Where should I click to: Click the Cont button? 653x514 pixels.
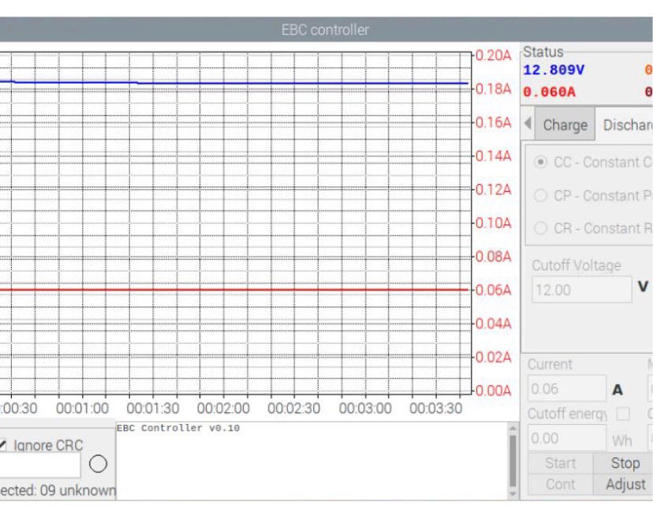coord(560,485)
